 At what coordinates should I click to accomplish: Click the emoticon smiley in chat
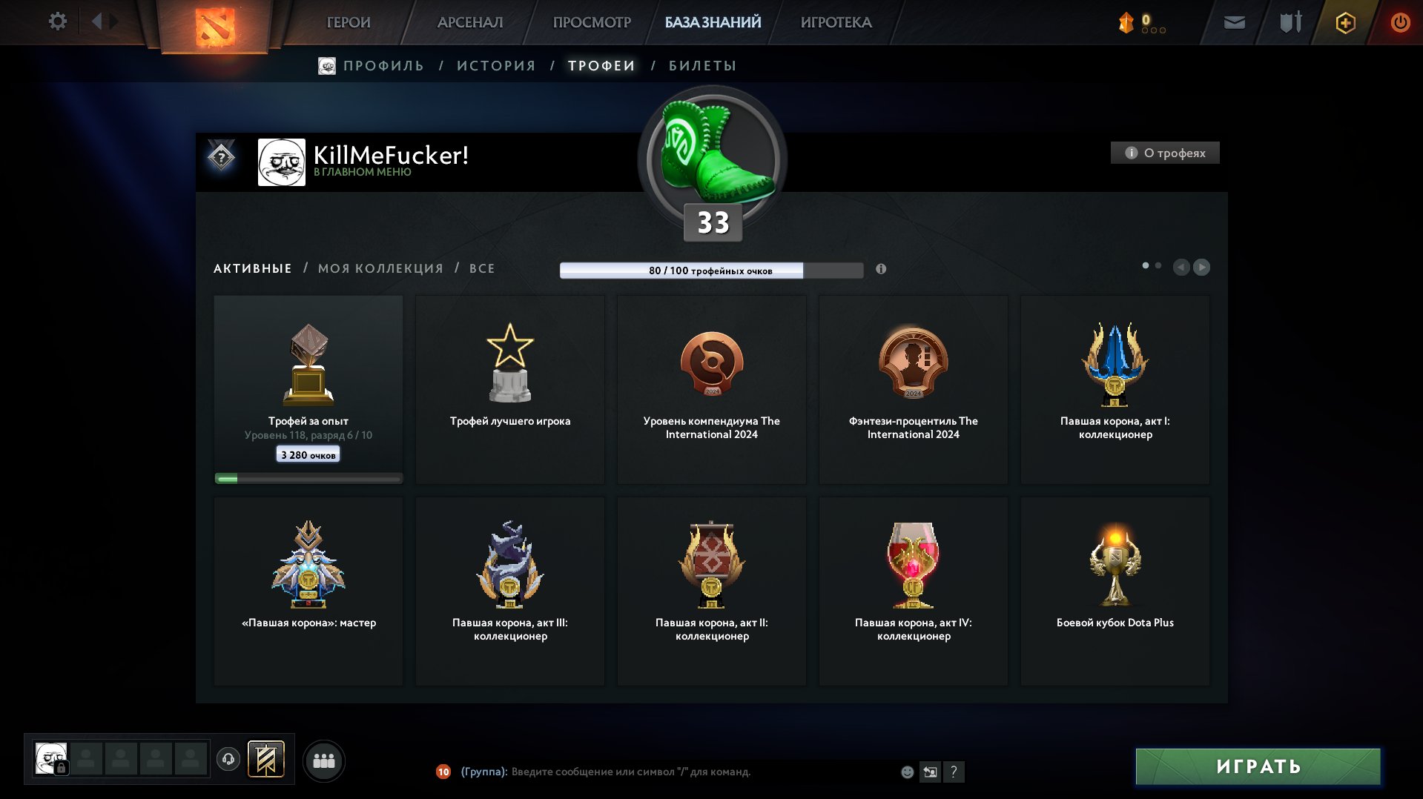click(x=907, y=772)
